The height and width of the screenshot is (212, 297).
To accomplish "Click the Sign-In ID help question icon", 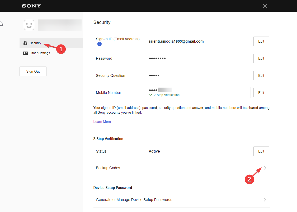I will tap(100, 44).
